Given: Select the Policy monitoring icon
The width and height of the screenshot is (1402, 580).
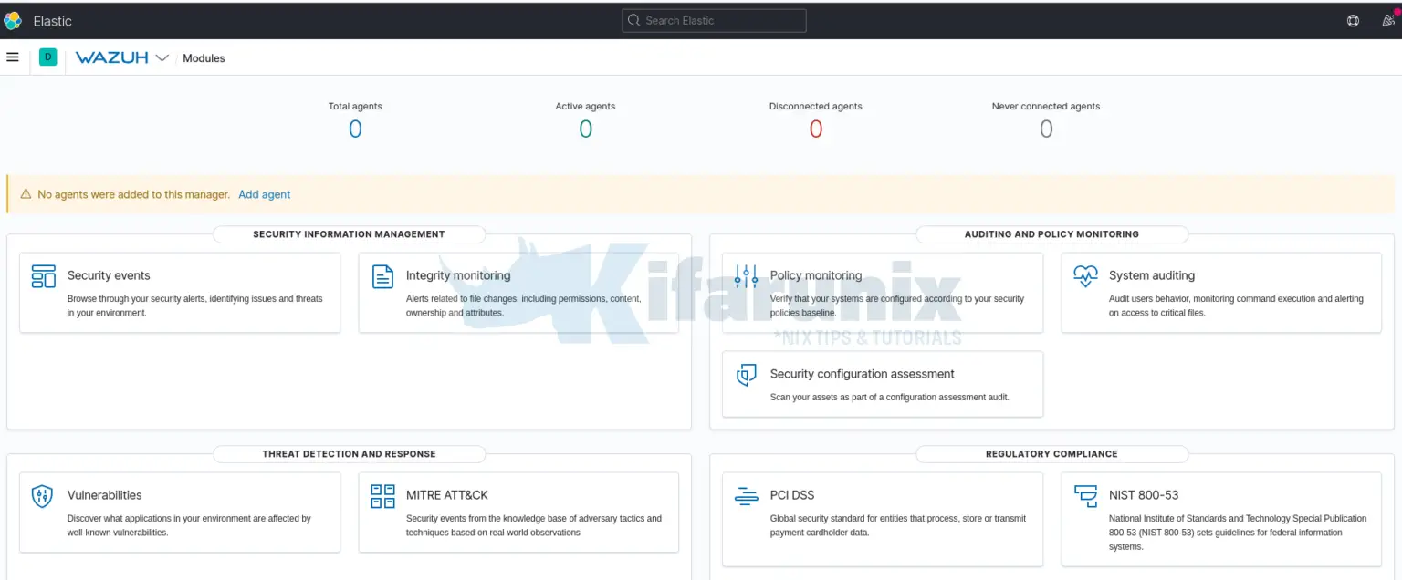Looking at the screenshot, I should 746,275.
